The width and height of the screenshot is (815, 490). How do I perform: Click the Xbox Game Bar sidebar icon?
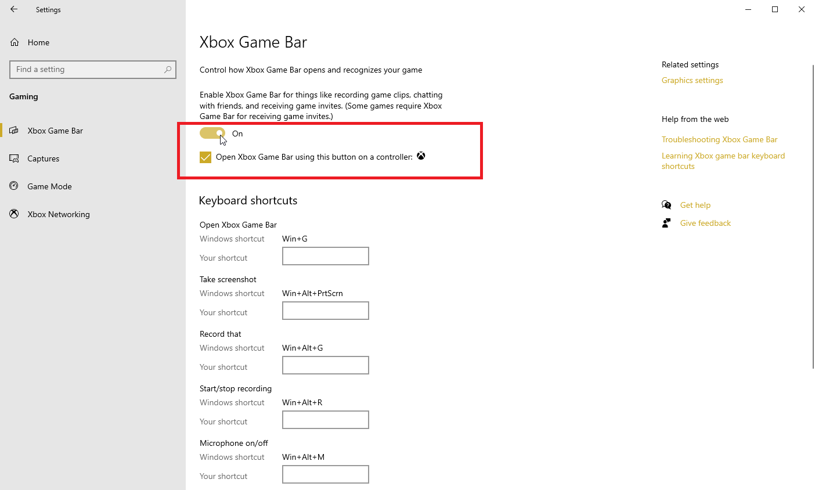click(14, 131)
